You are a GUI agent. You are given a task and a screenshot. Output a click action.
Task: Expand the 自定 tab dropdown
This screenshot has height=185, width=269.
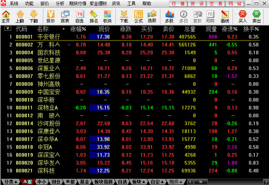pos(157,182)
